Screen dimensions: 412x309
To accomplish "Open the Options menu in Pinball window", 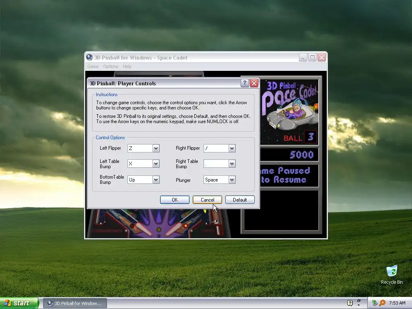I will tap(110, 66).
